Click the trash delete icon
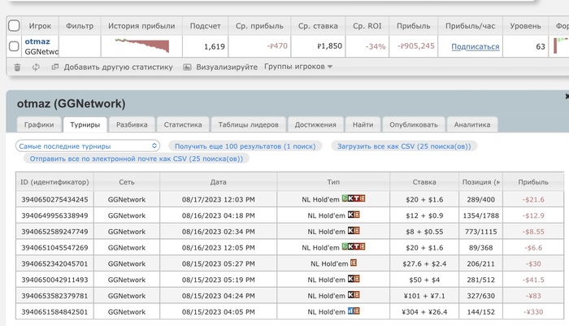The width and height of the screenshot is (569, 326). click(x=17, y=67)
